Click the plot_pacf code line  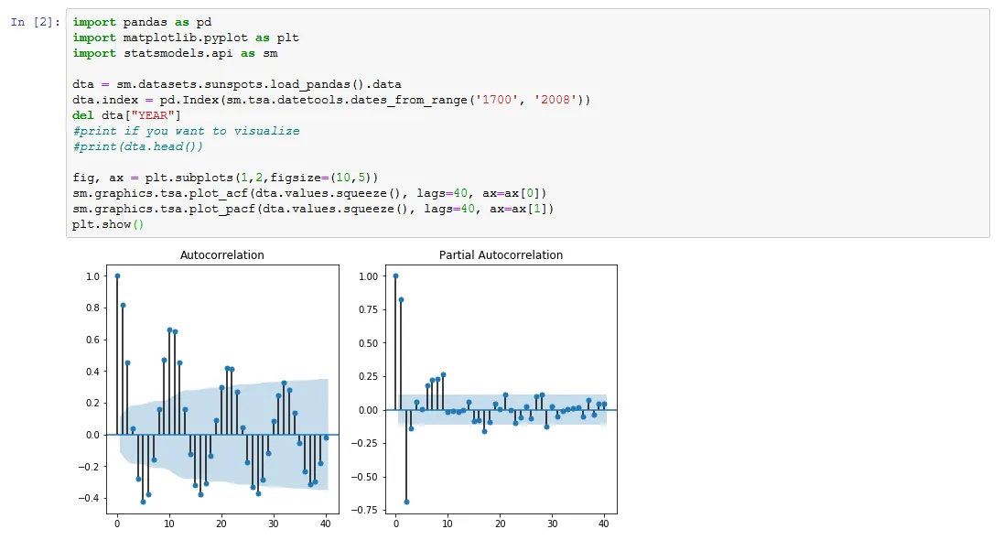[313, 209]
